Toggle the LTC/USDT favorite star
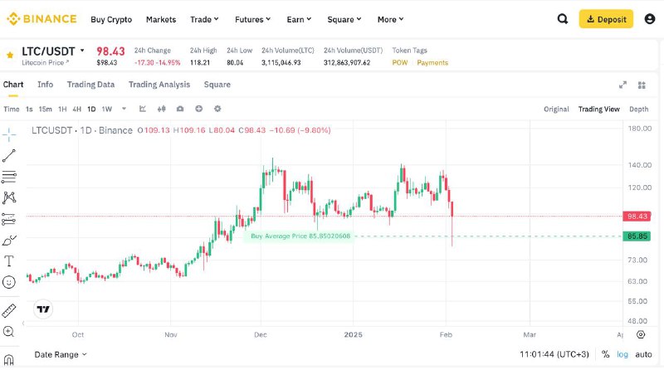The image size is (664, 370). pos(10,55)
